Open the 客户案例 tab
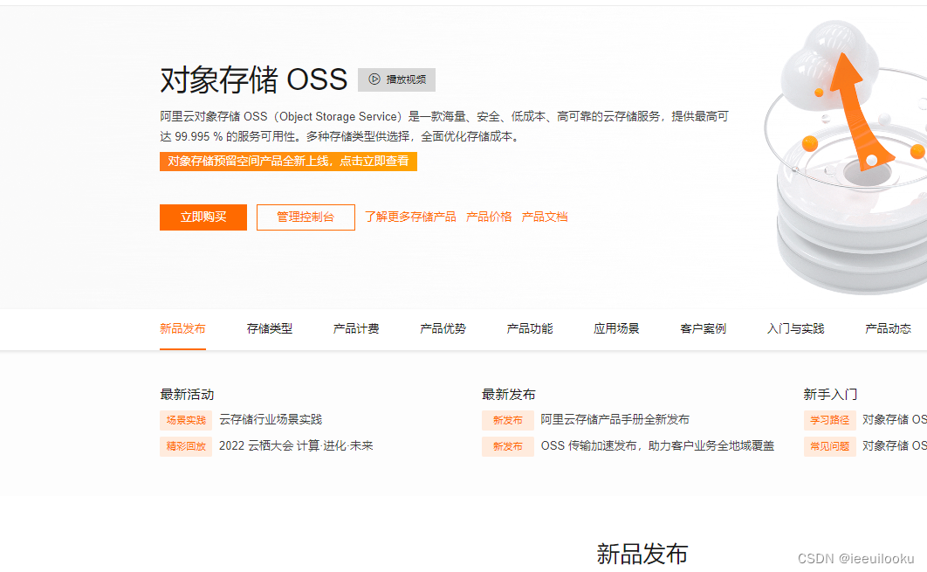The image size is (927, 572). pos(703,329)
